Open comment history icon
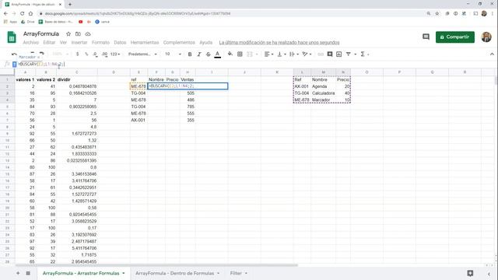Image resolution: width=498 pixels, height=280 pixels. tap(426, 37)
